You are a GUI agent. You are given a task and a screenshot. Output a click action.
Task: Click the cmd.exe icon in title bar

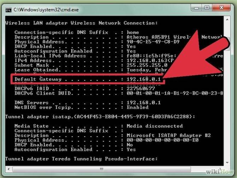click(8, 10)
